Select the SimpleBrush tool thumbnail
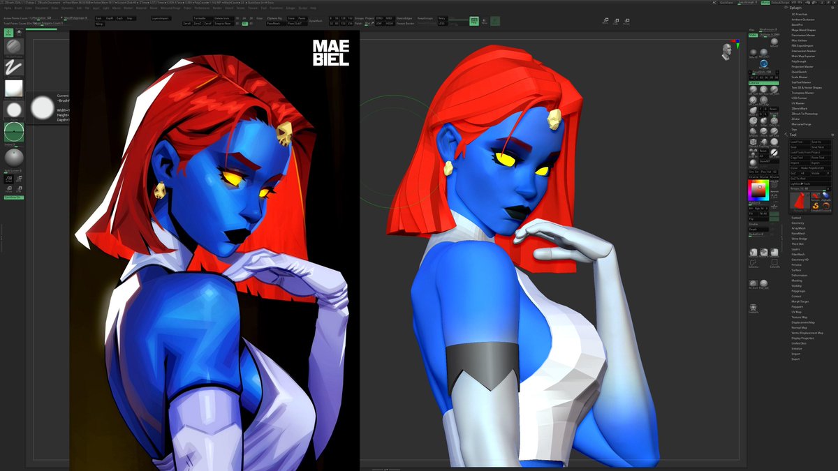This screenshot has height=471, width=838. [x=816, y=207]
